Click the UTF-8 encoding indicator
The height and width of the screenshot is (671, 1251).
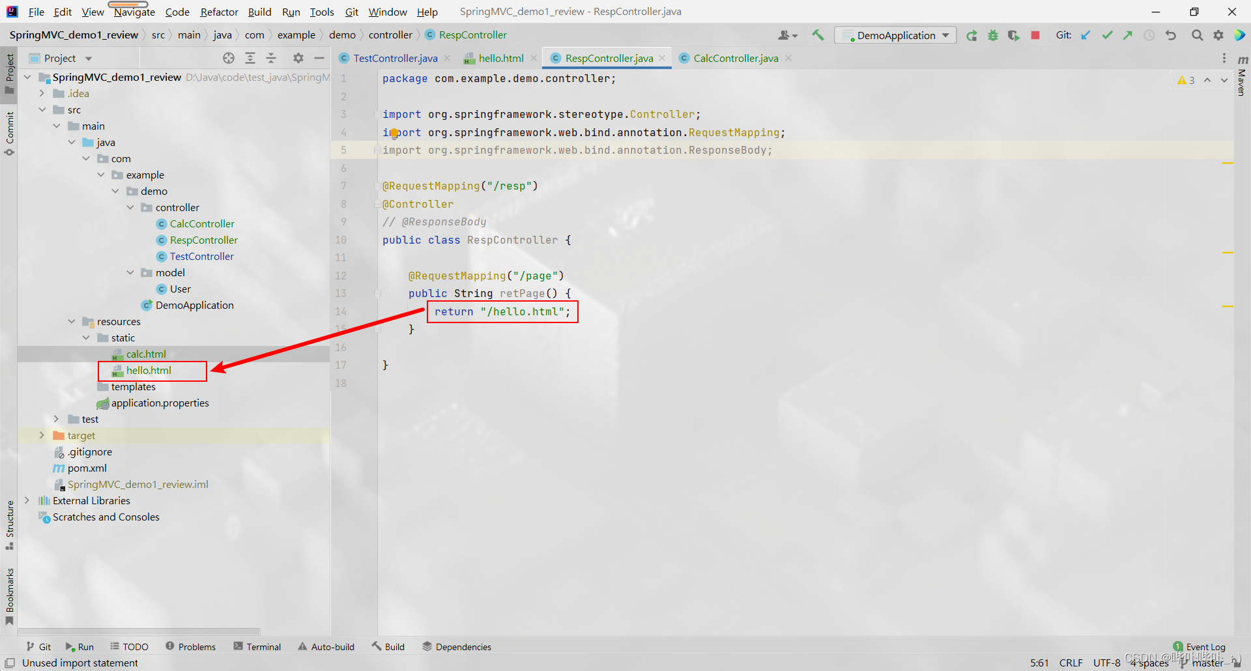1106,663
